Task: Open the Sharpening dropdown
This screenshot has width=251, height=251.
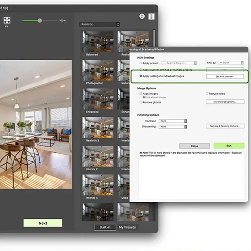Action: [x=173, y=127]
